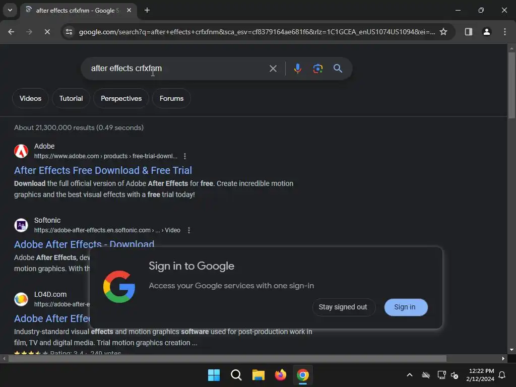This screenshot has width=516, height=387.
Task: Open the tab search dropdown
Action: pyautogui.click(x=10, y=10)
